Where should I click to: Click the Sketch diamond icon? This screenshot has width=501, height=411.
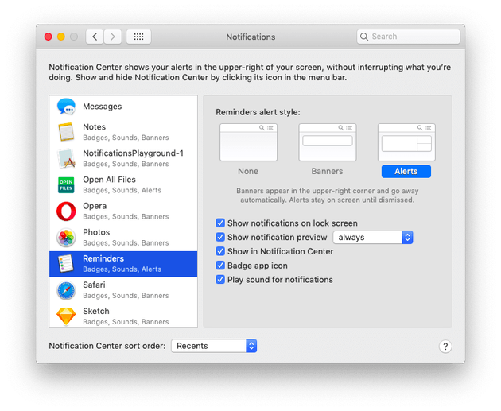coord(66,316)
